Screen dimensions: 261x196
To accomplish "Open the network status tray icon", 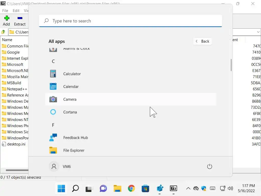I will [223, 189].
